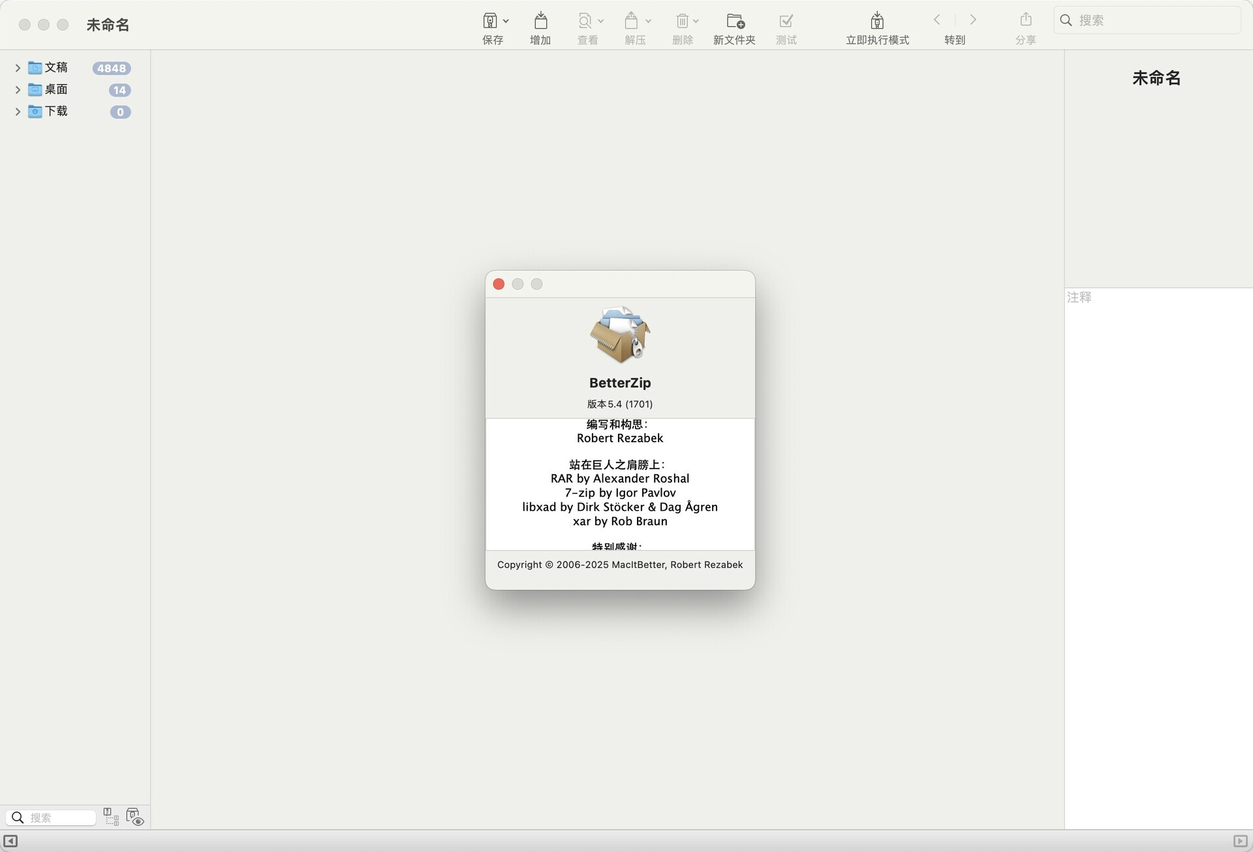
Task: Click the 增加 add files icon
Action: pos(540,21)
